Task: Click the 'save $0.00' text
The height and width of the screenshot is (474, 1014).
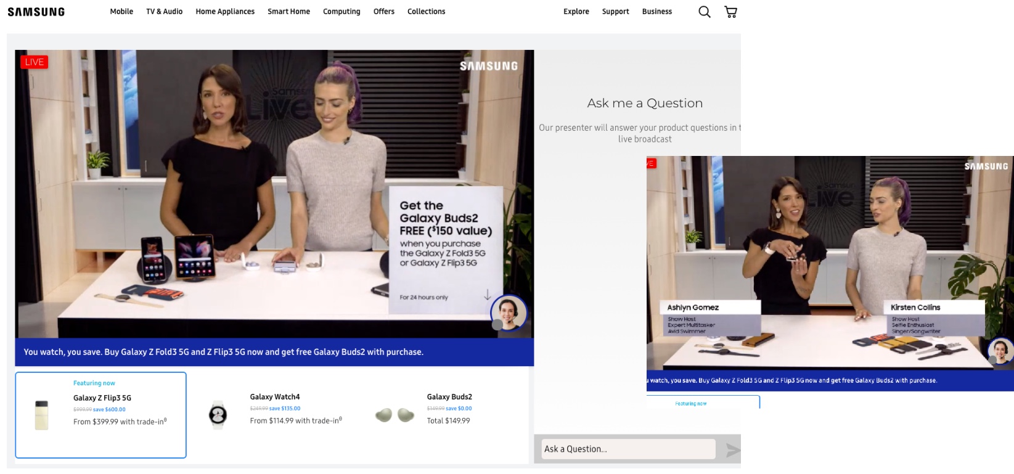Action: coord(459,408)
